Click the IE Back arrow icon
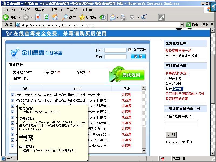This screenshot has height=162, width=216. click(x=6, y=17)
